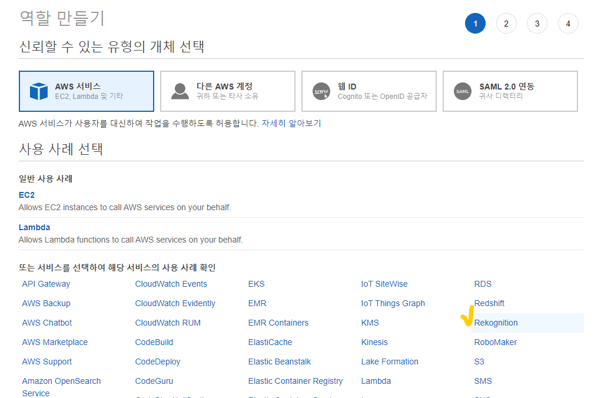Select Lake Formation service
The image size is (601, 398).
pos(390,361)
